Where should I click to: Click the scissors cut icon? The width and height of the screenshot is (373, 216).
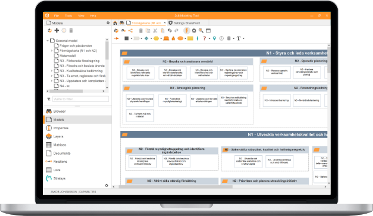pyautogui.click(x=155, y=31)
